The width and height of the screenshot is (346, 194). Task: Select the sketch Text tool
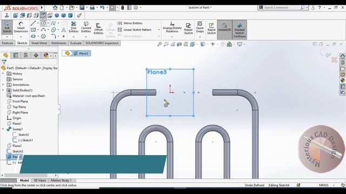[64, 30]
